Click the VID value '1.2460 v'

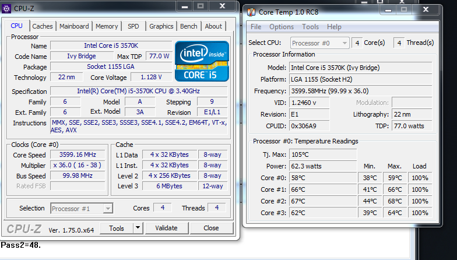[309, 103]
